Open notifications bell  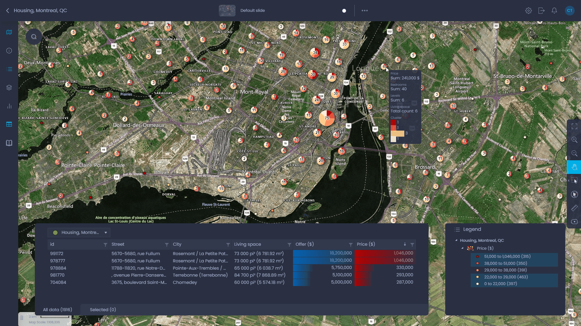coord(554,11)
